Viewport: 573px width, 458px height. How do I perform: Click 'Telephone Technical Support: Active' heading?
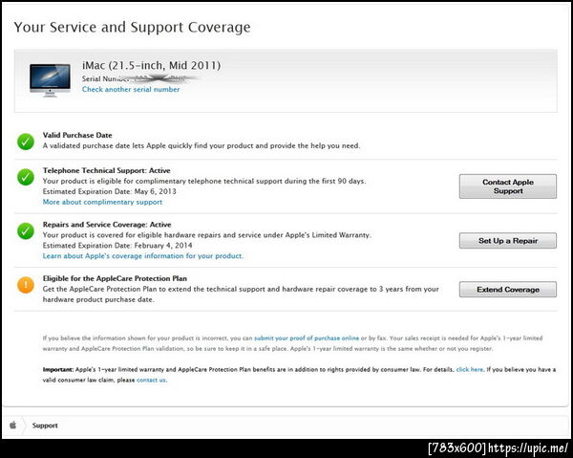coord(107,170)
